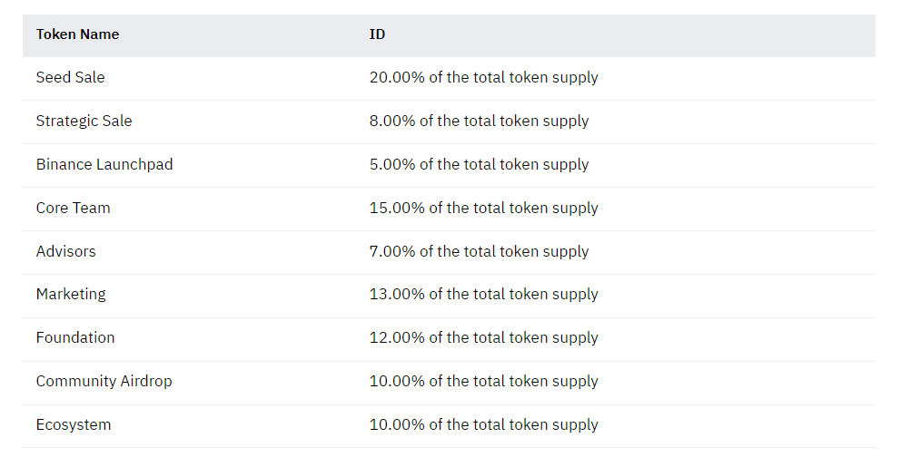901x467 pixels.
Task: Click the Token Name column header
Action: click(77, 34)
